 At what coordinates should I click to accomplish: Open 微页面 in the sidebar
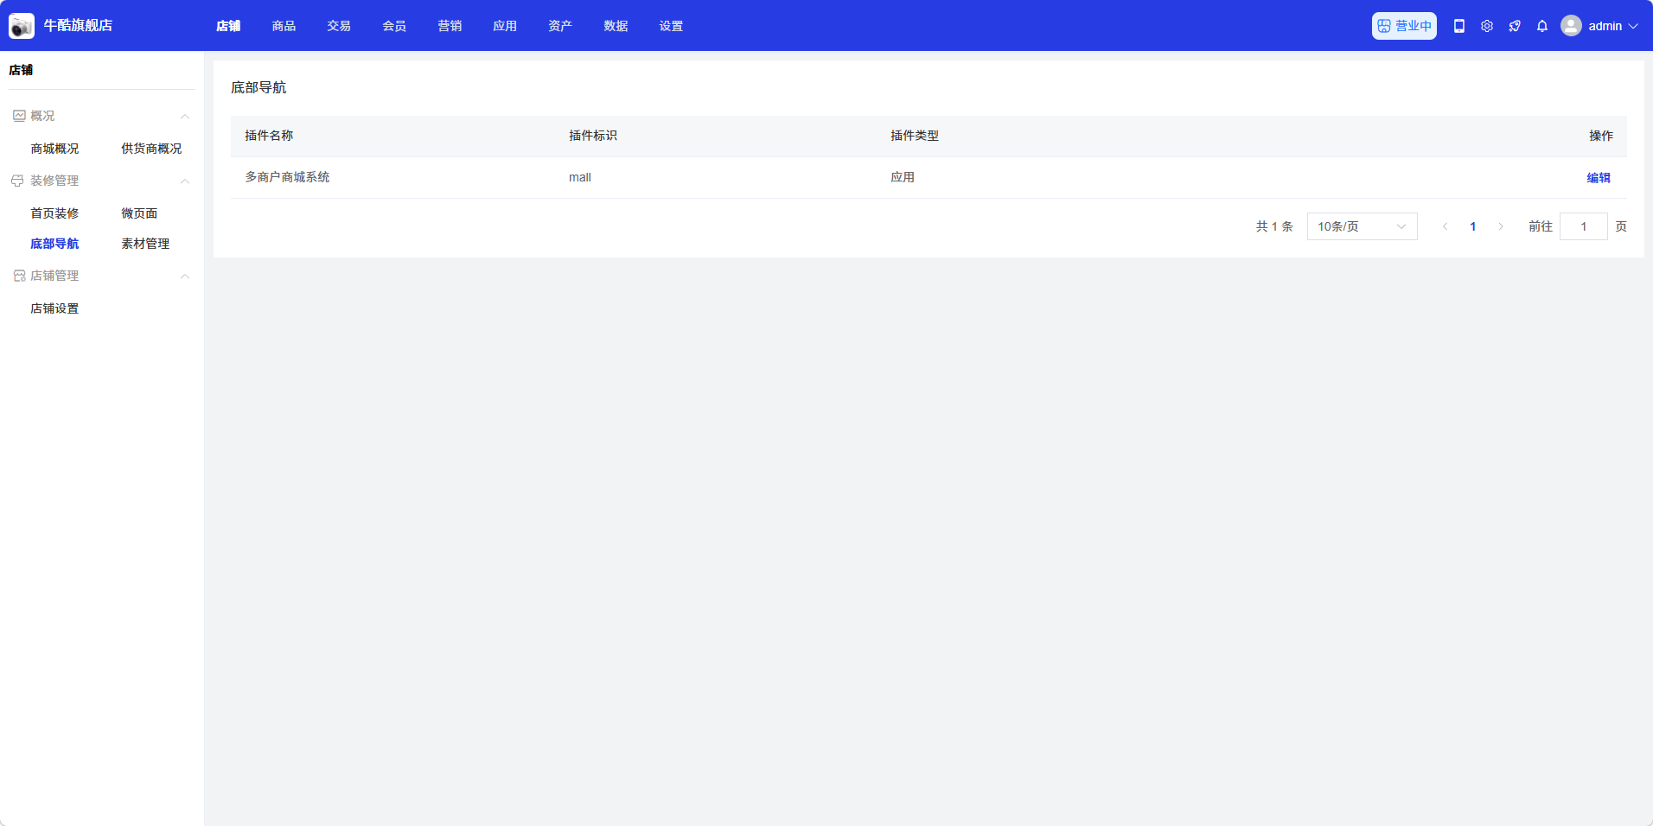pos(139,213)
